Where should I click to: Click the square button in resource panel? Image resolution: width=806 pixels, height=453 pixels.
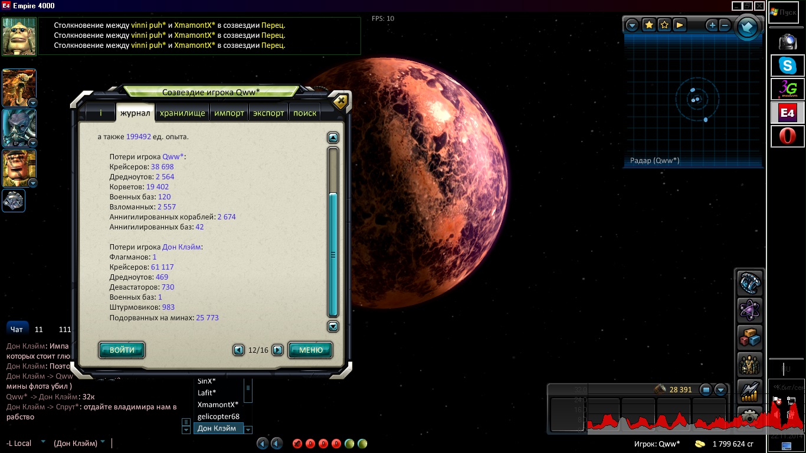(706, 390)
